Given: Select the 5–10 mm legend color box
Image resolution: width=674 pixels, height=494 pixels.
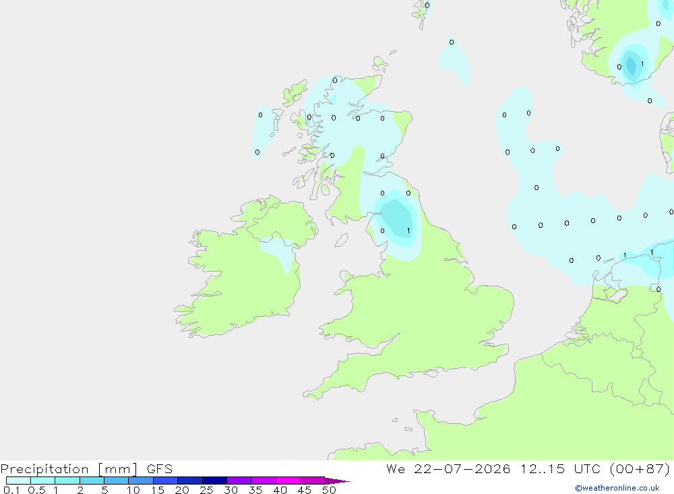Looking at the screenshot, I should pos(117,481).
